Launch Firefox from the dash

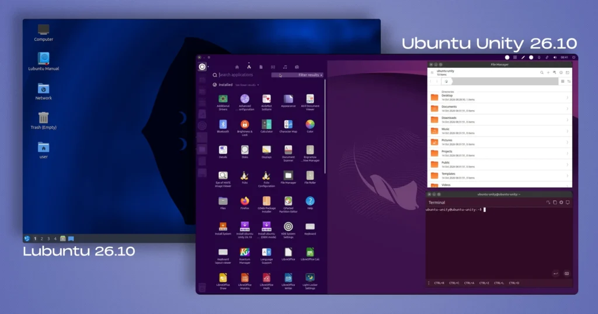click(245, 201)
